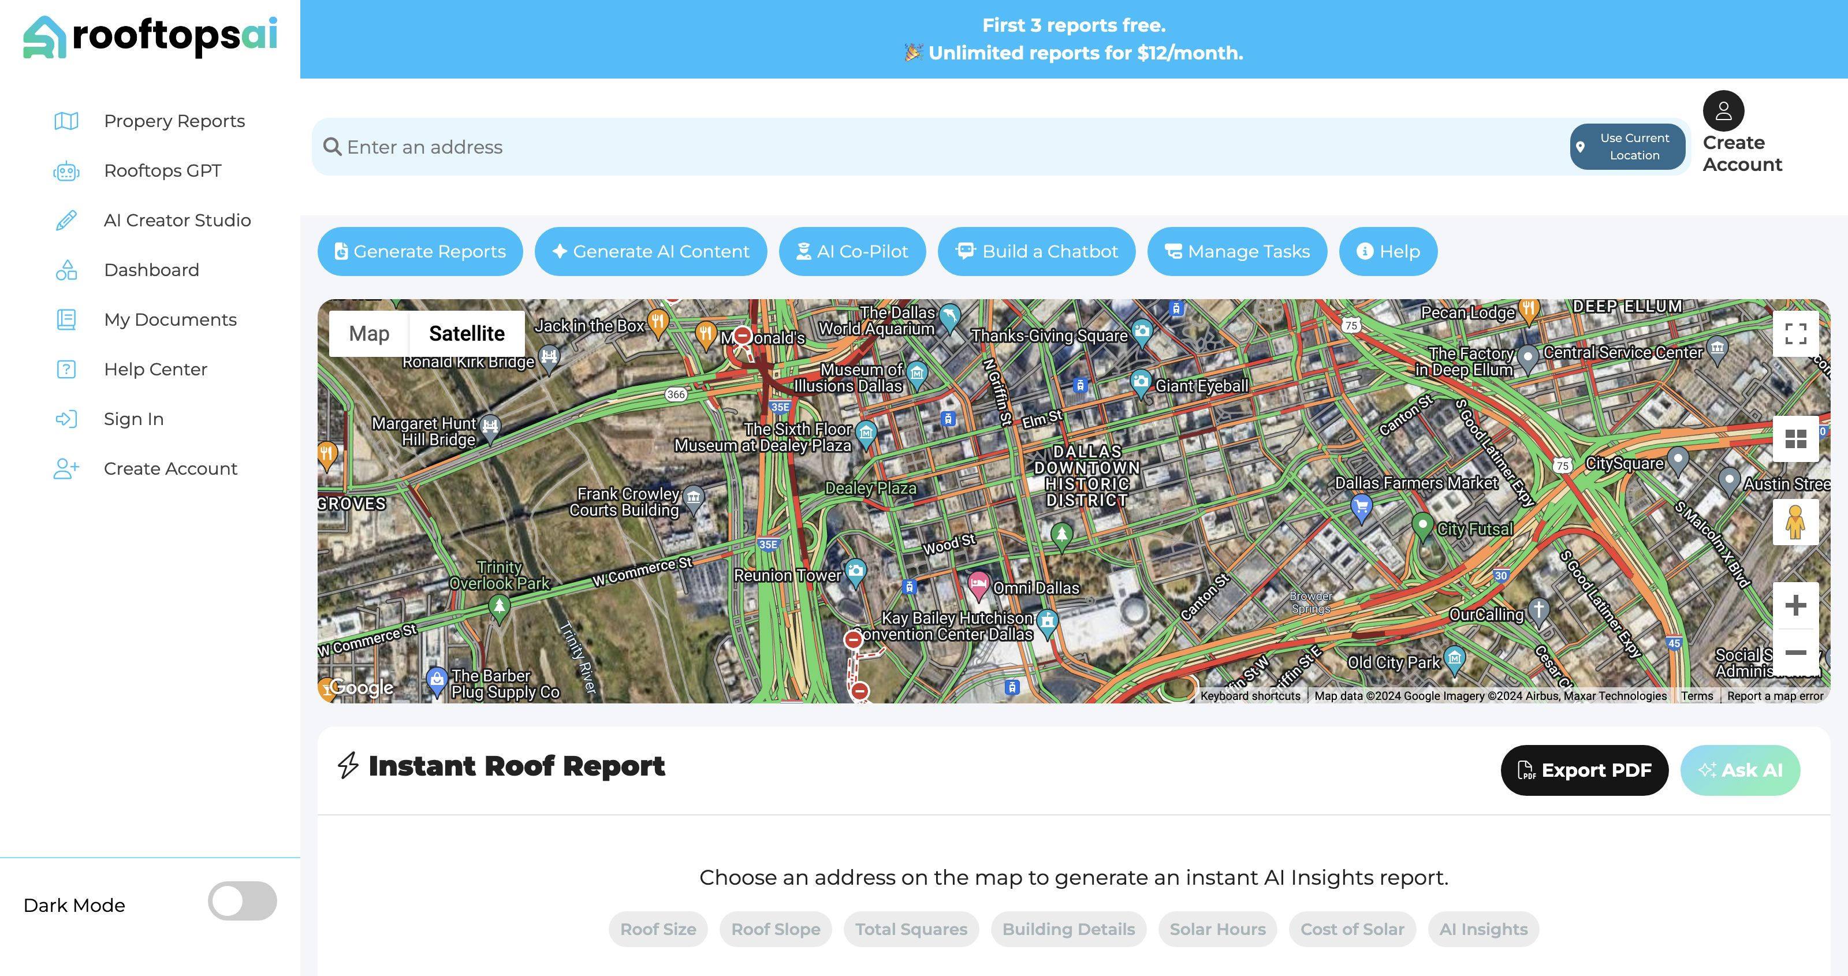Click the Cost of Solar chip
Viewport: 1848px width, 976px height.
pos(1353,929)
